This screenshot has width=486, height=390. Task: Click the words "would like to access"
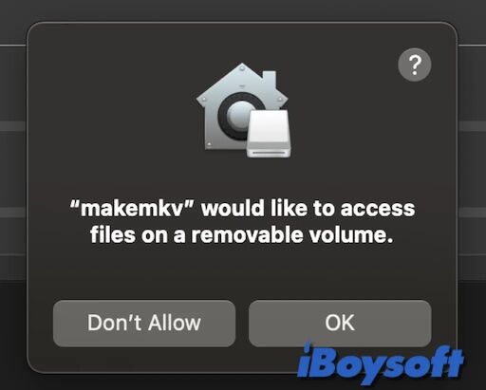click(x=308, y=209)
